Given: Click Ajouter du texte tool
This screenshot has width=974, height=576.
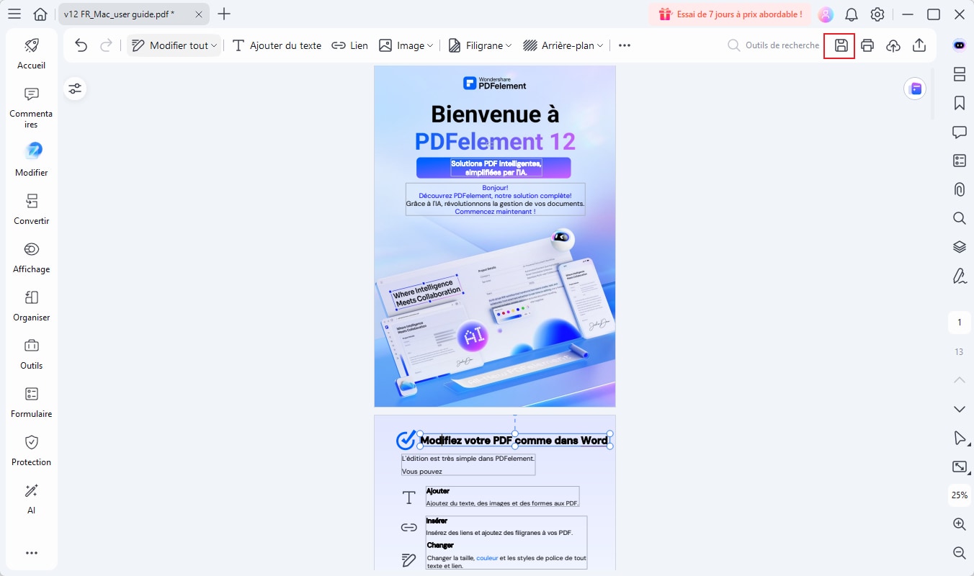Looking at the screenshot, I should 277,45.
